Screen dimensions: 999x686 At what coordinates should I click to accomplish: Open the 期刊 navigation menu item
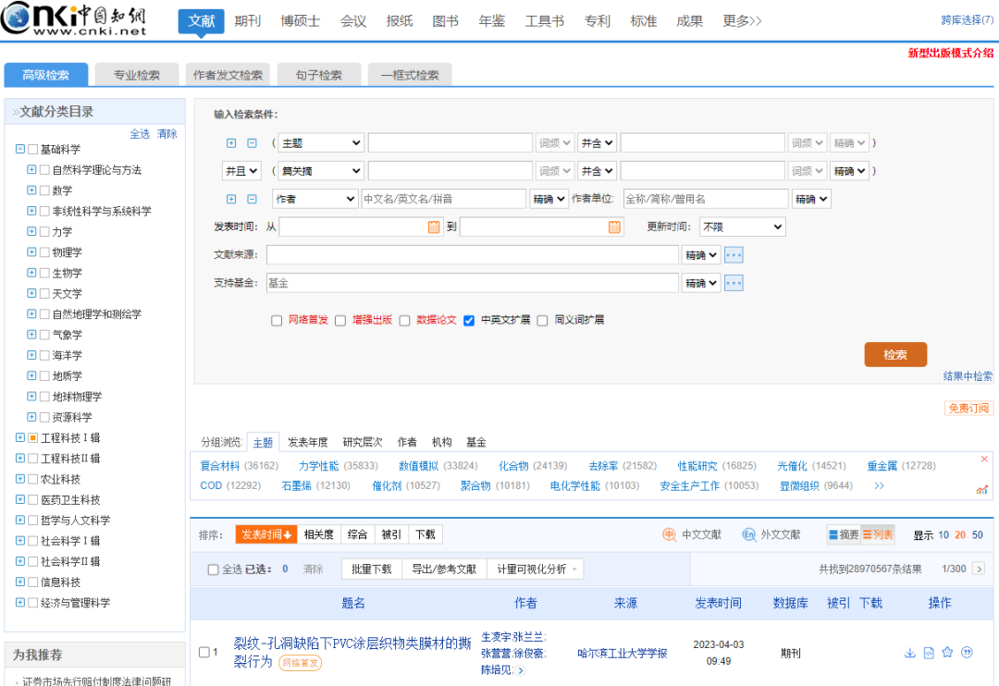point(247,20)
